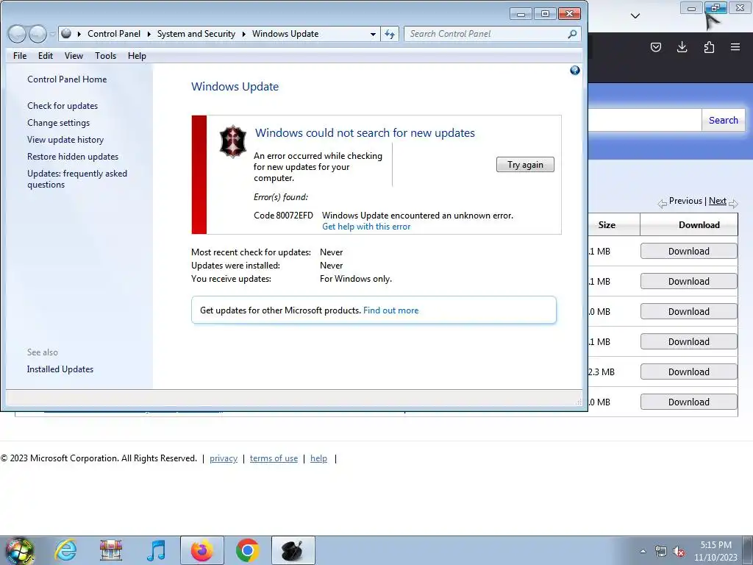Viewport: 753px width, 565px height.
Task: Go to Control Panel Home
Action: pyautogui.click(x=67, y=79)
